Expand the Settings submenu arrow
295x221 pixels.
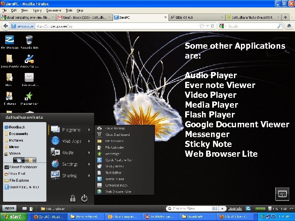tap(89, 164)
